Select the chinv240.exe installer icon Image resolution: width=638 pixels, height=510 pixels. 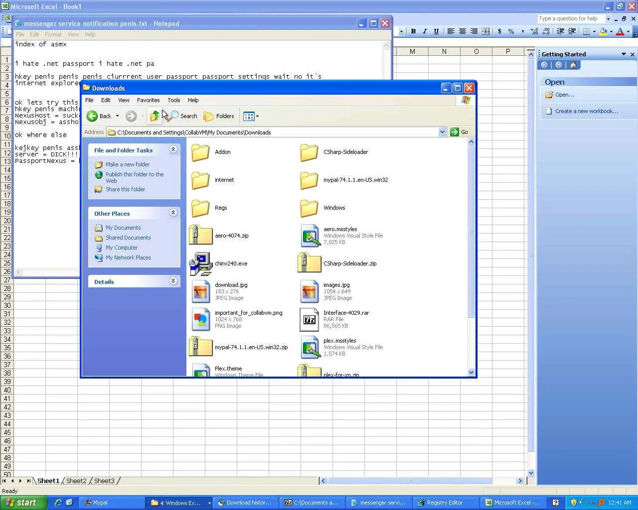pos(200,263)
